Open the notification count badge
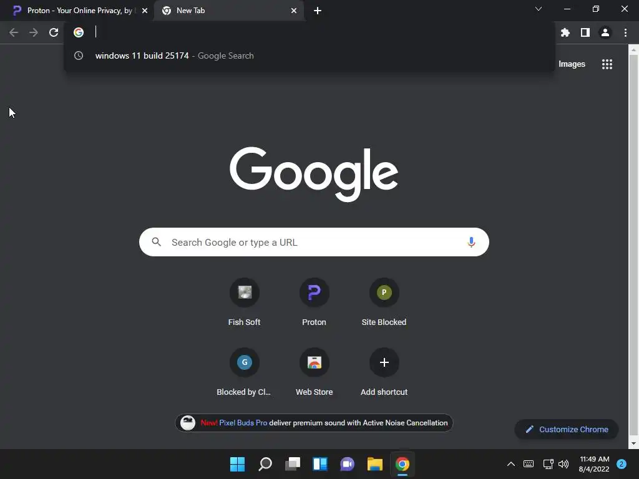 coord(622,464)
